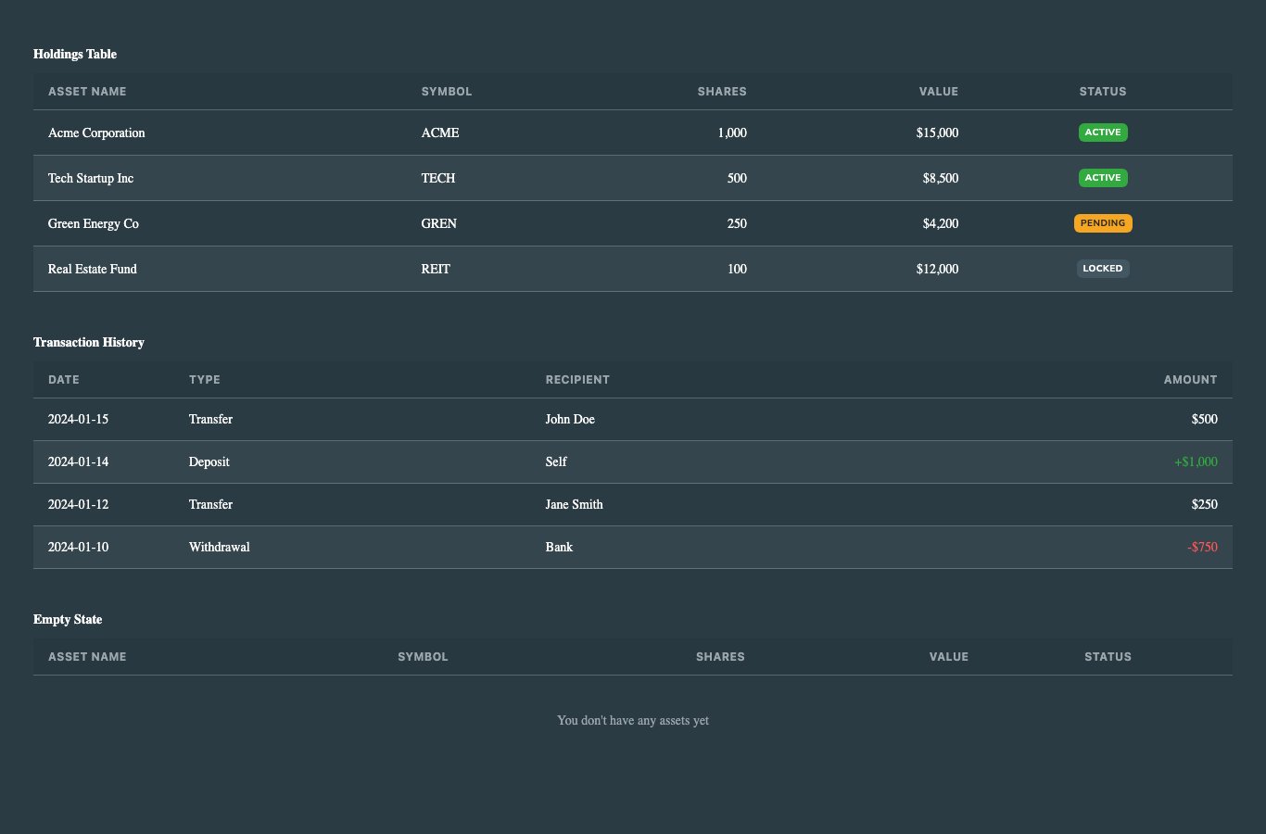Click the +$1,000 deposit amount
The image size is (1266, 834).
tap(1196, 461)
